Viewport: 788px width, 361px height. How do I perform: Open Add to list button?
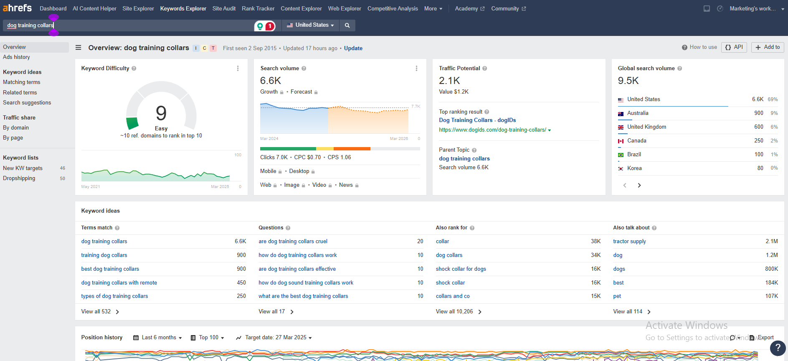[x=768, y=47]
